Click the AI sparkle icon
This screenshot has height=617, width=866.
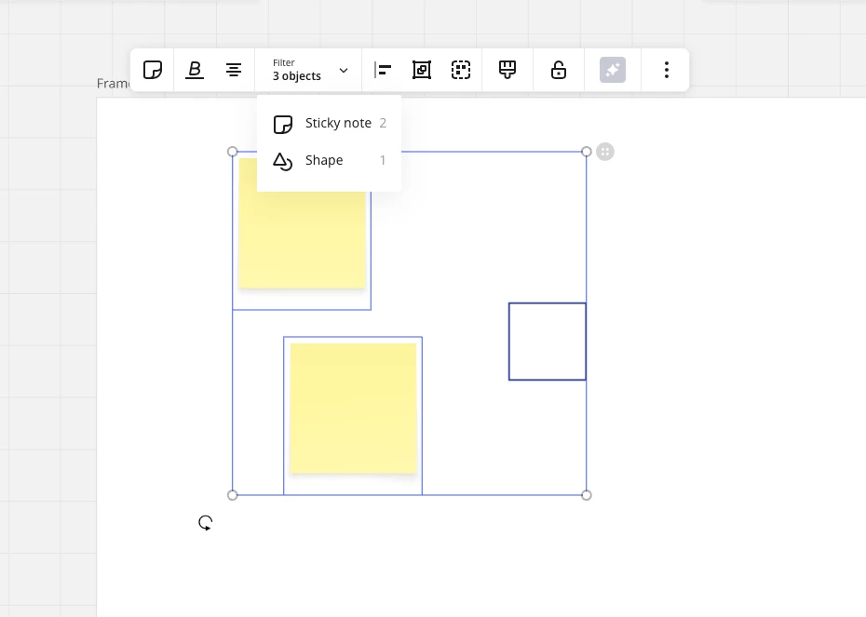(613, 70)
